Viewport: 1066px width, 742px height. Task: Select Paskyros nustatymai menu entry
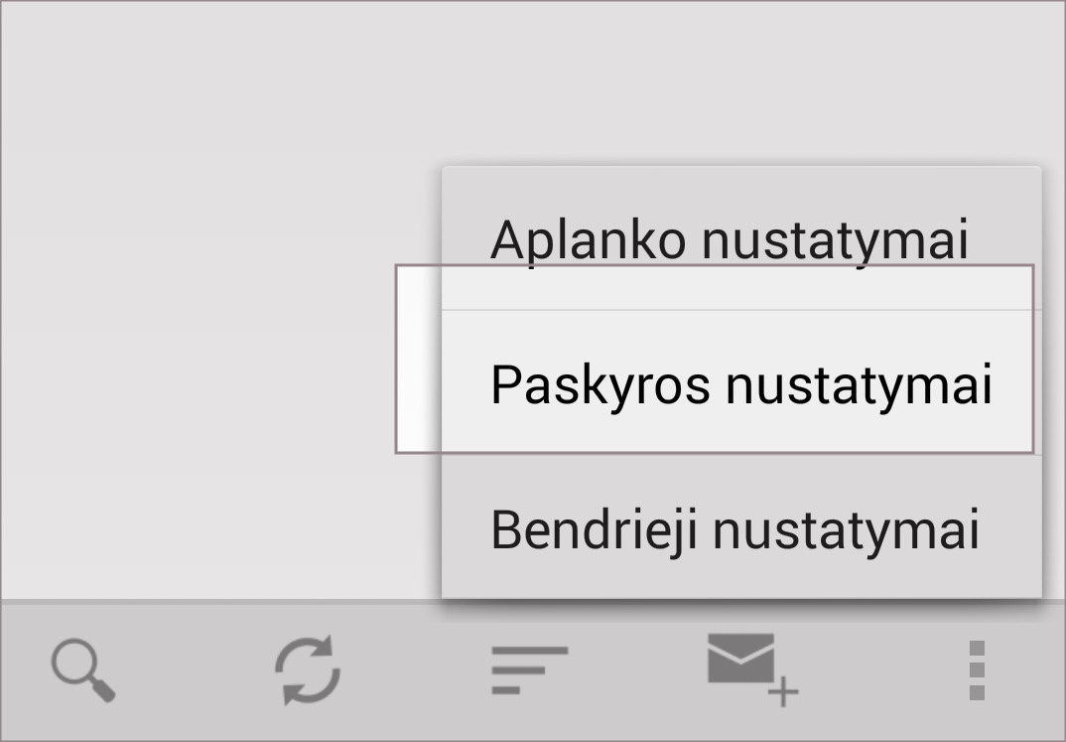coord(740,384)
